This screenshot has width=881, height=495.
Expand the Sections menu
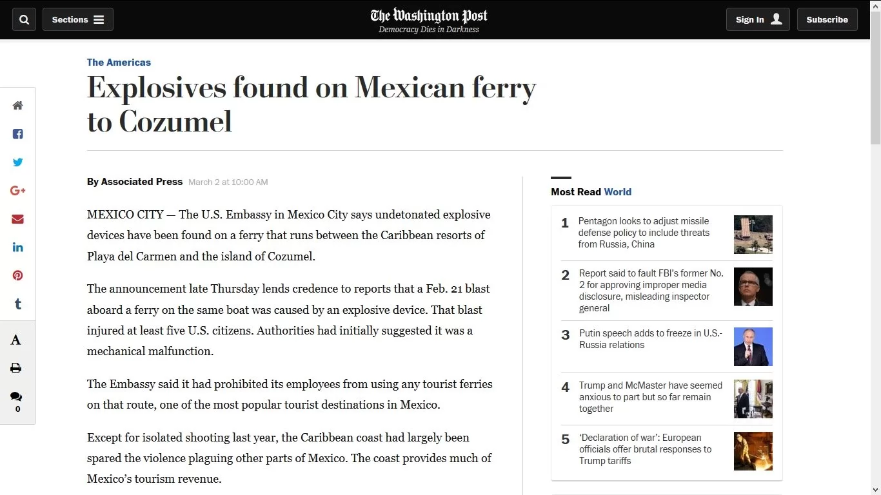(x=78, y=19)
